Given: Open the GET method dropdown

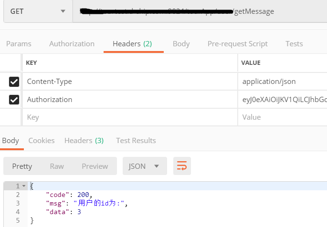Looking at the screenshot, I should [x=38, y=11].
